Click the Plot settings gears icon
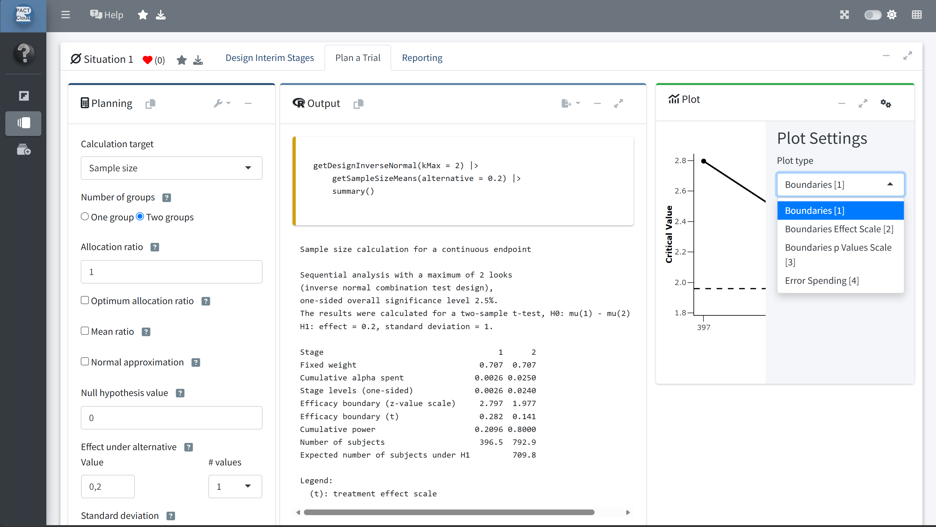The width and height of the screenshot is (936, 527). point(886,104)
